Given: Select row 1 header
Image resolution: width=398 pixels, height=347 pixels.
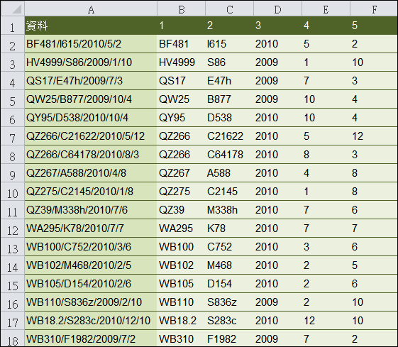Looking at the screenshot, I should (x=13, y=26).
